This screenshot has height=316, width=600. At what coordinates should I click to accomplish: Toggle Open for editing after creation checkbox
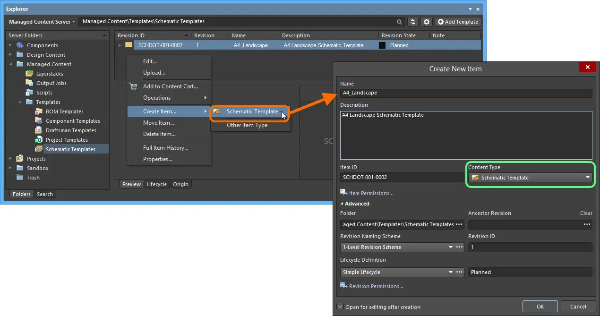[x=340, y=307]
